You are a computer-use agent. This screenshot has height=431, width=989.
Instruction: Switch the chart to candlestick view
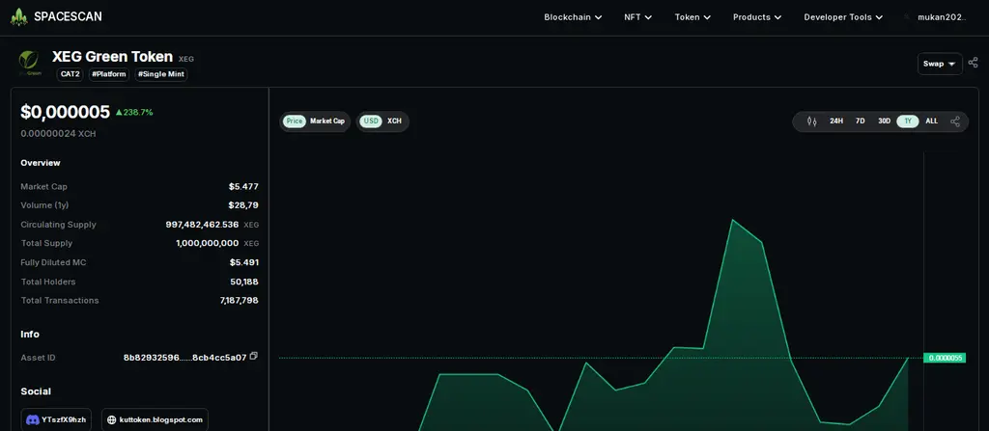coord(811,121)
